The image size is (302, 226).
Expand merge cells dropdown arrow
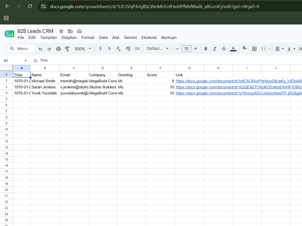pyautogui.click(x=270, y=49)
